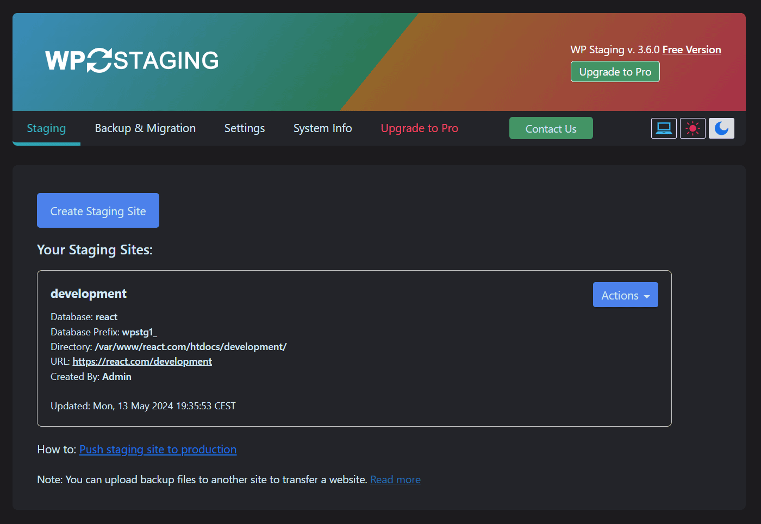Click the development site name
The image size is (761, 524).
point(89,294)
